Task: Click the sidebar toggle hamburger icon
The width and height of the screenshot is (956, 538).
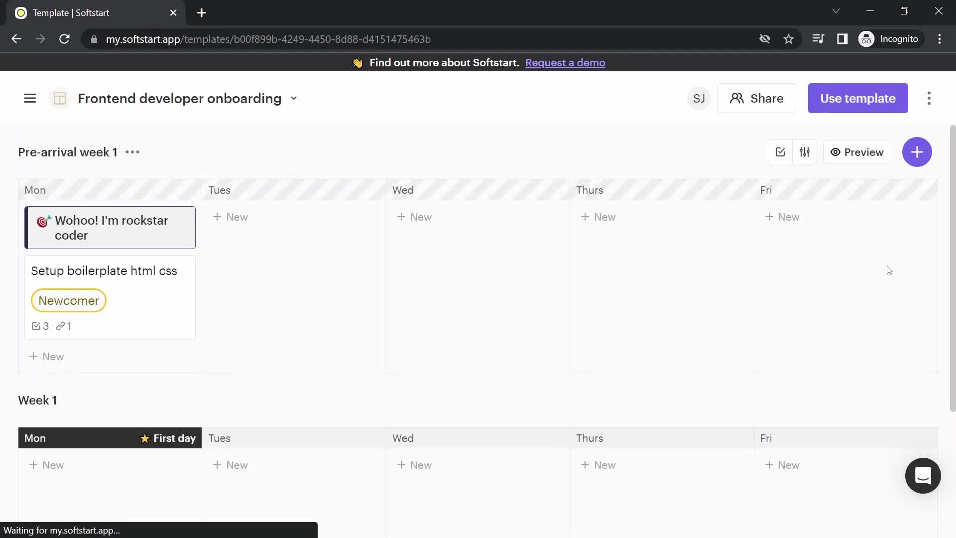Action: pyautogui.click(x=29, y=99)
